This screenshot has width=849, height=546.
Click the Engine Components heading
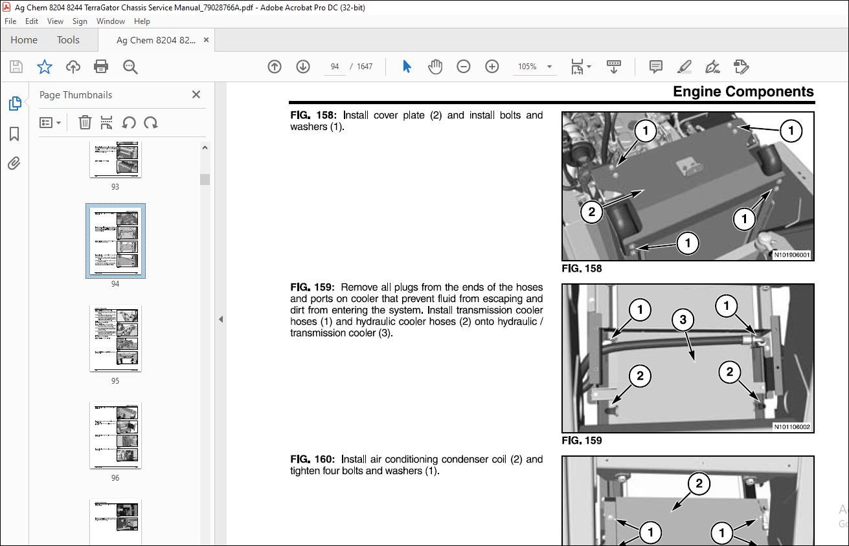(x=743, y=92)
